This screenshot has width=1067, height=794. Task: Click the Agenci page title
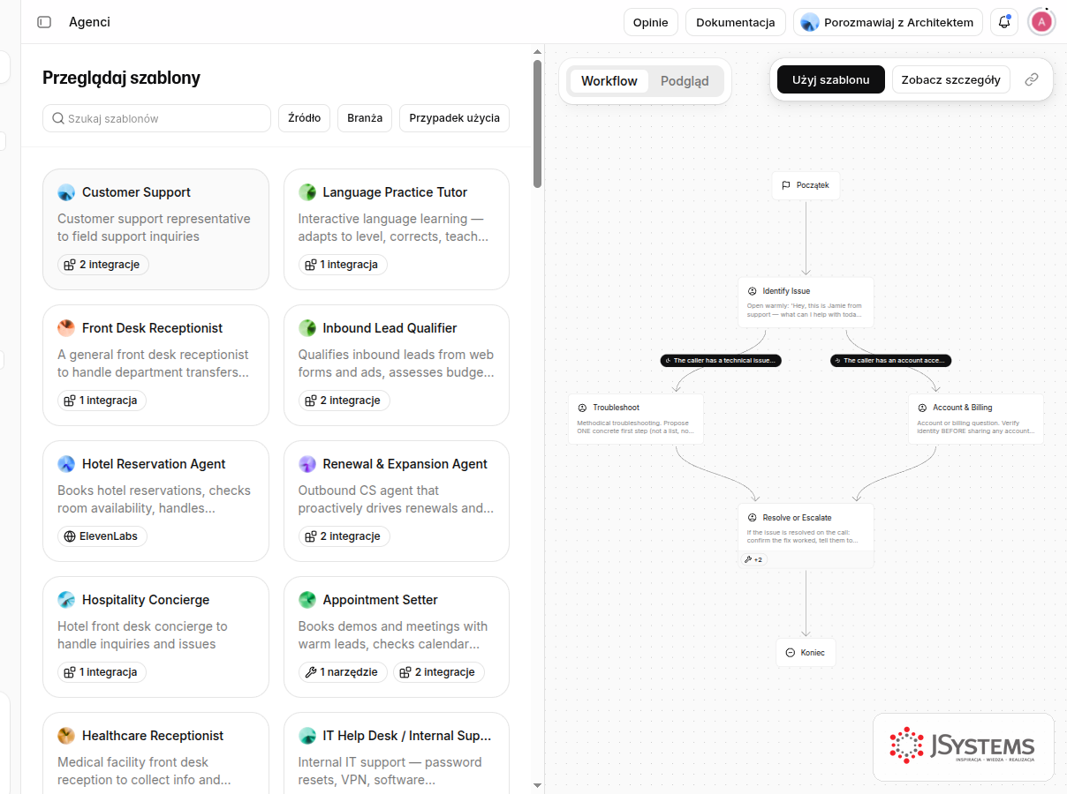click(x=90, y=22)
